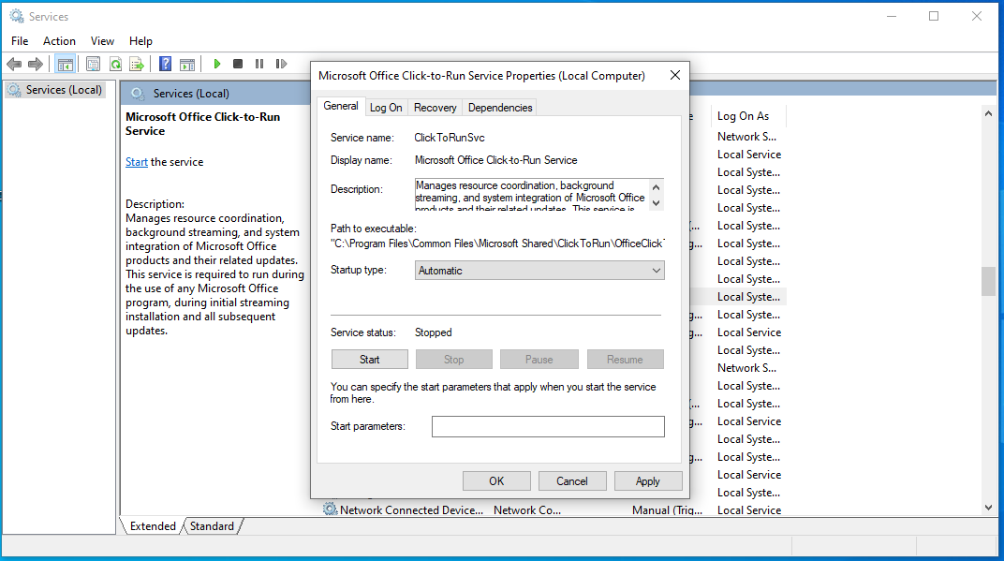Click the Apply button
Viewport: 1004px width, 561px height.
(x=648, y=481)
